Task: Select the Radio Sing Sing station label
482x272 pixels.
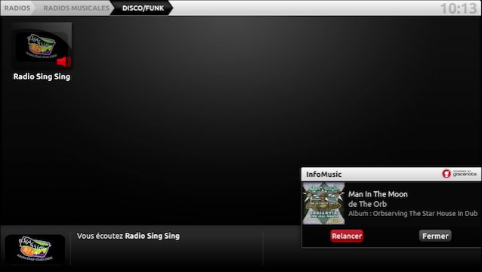Action: coord(42,76)
